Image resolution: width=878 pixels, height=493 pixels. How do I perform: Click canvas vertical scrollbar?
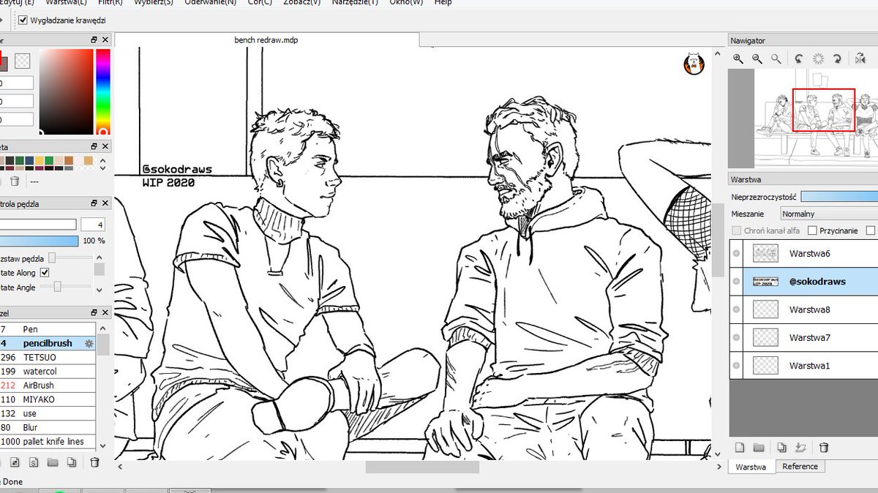[717, 241]
